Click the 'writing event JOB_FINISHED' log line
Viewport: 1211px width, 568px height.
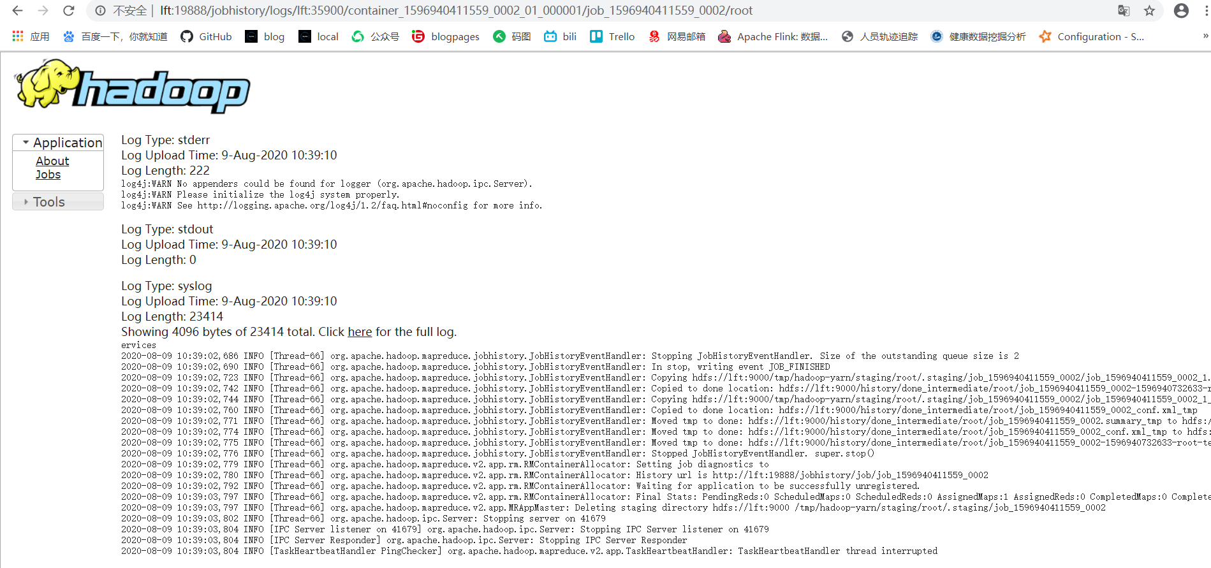pos(476,367)
